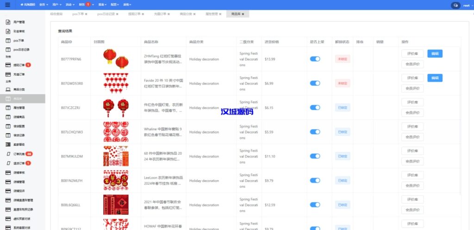Click the 卖家等级 list icon in sidebar
The image size is (474, 230).
8,145
